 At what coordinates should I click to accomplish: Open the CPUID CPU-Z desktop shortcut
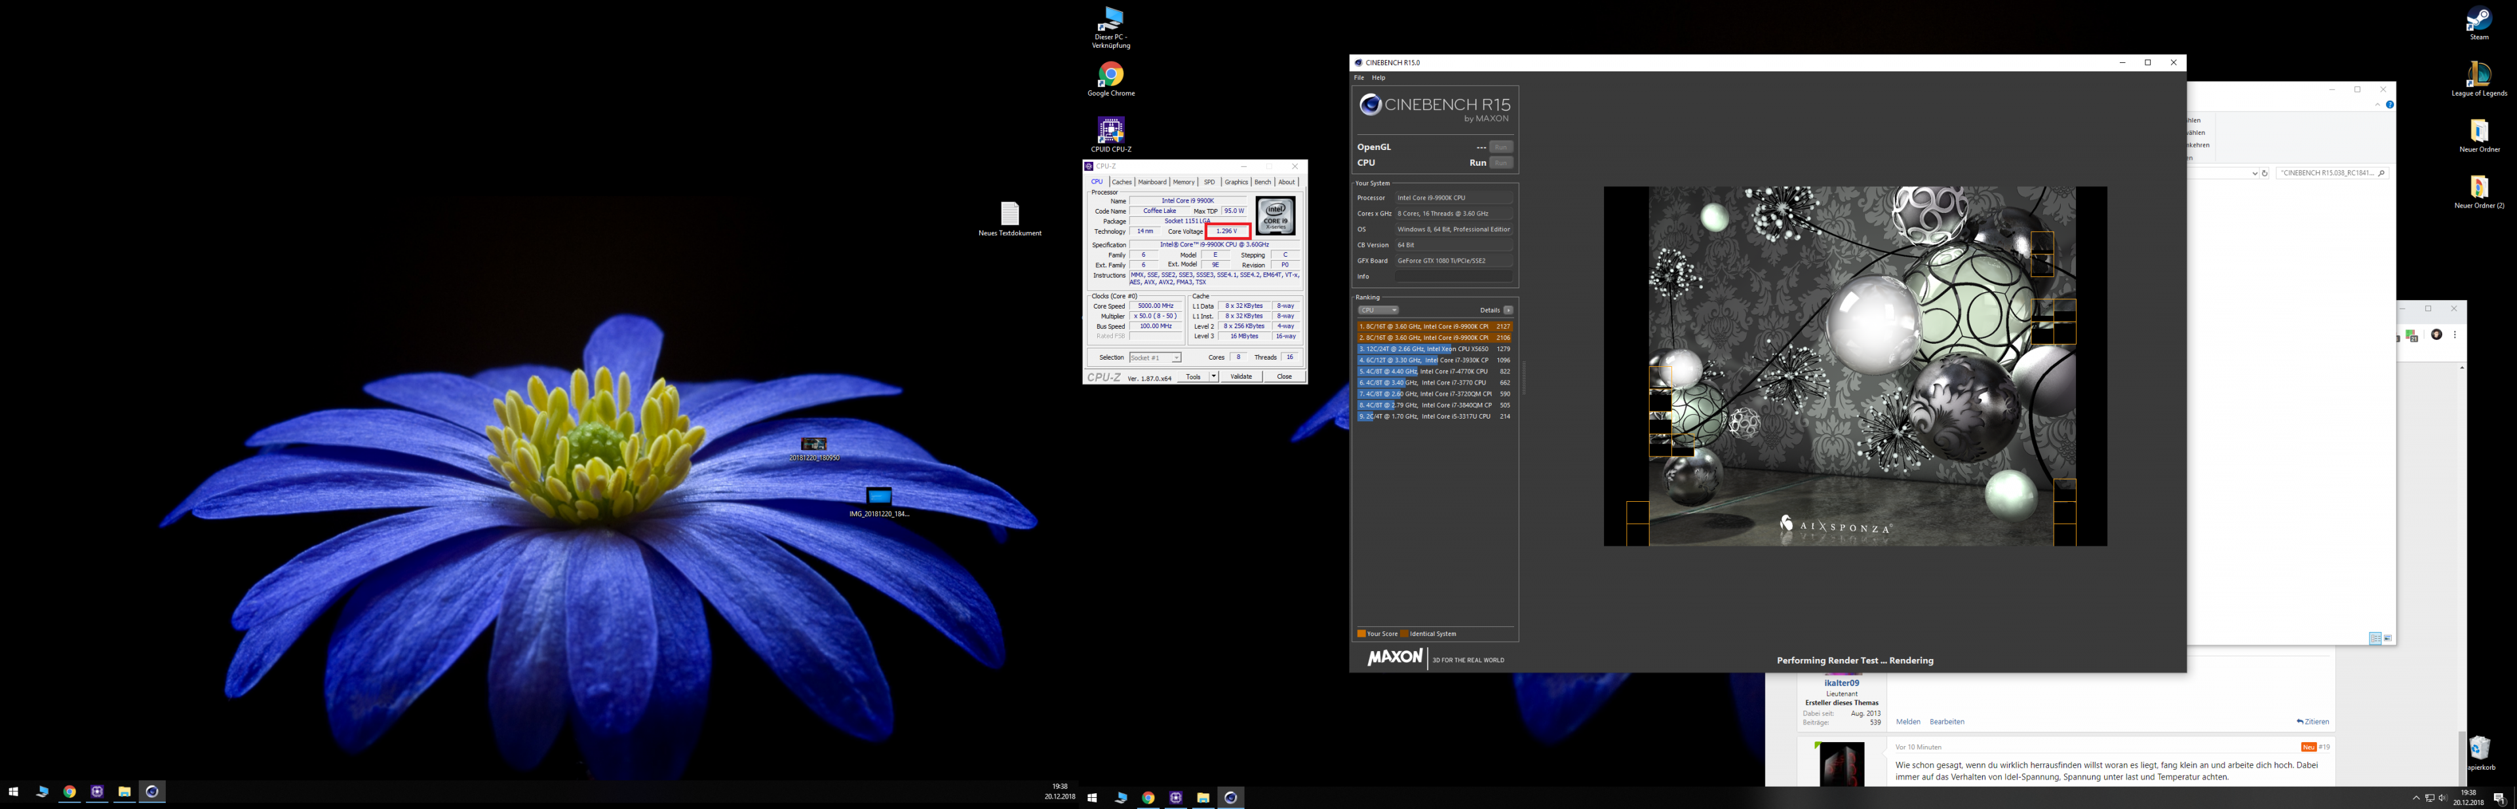1110,130
